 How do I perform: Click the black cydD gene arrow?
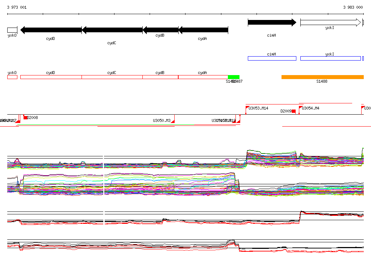[x=51, y=30]
